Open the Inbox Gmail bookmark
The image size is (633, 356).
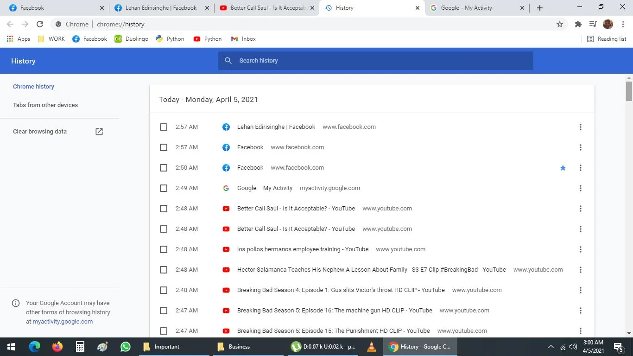243,39
